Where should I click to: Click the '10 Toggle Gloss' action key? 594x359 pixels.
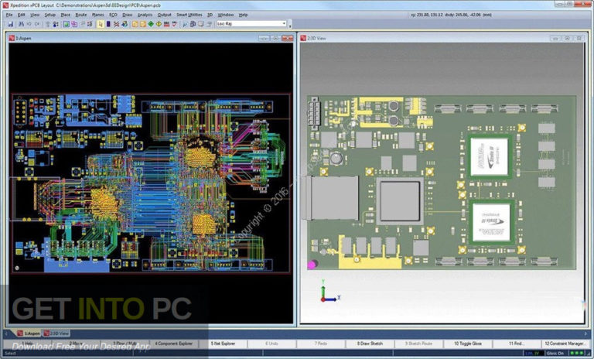click(x=468, y=344)
